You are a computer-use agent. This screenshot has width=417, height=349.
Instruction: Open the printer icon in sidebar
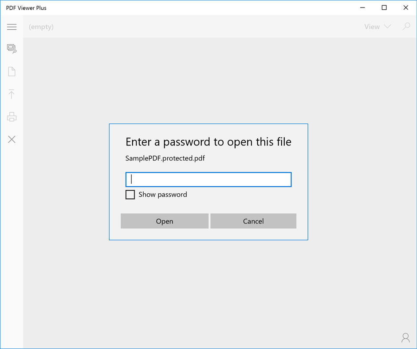12,117
